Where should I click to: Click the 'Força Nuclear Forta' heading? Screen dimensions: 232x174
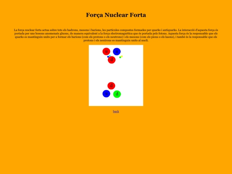pos(116,15)
